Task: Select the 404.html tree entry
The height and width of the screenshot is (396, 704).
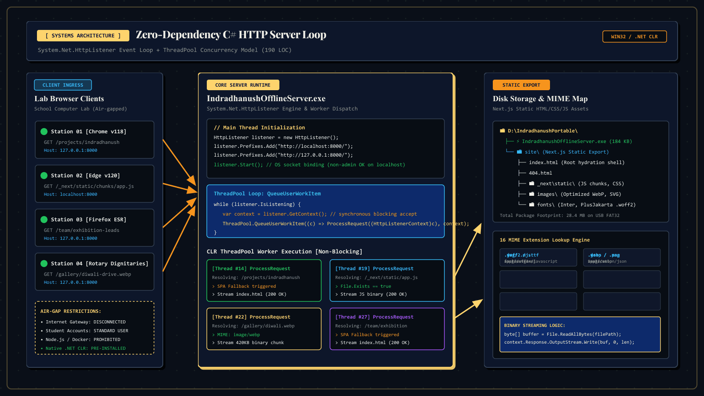Action: (x=540, y=173)
